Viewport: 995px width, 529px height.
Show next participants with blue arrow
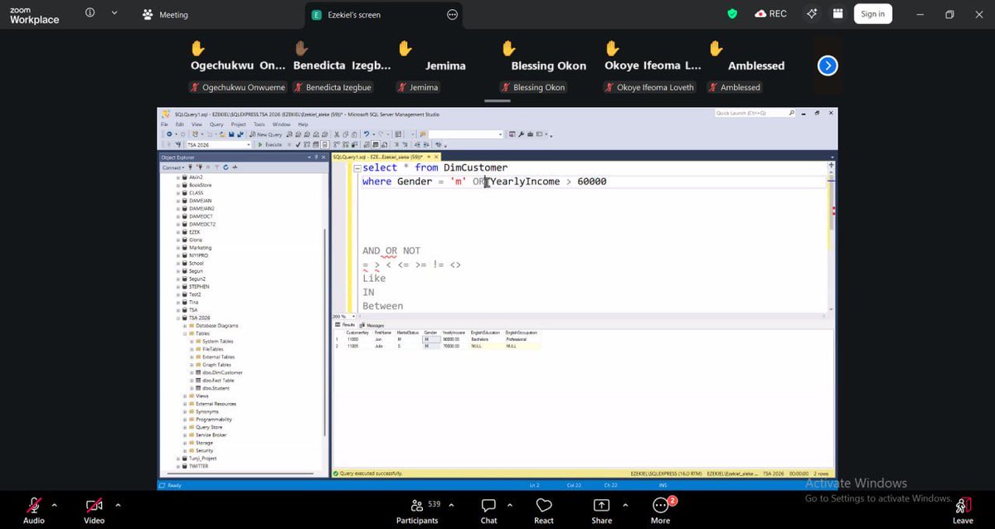point(828,66)
